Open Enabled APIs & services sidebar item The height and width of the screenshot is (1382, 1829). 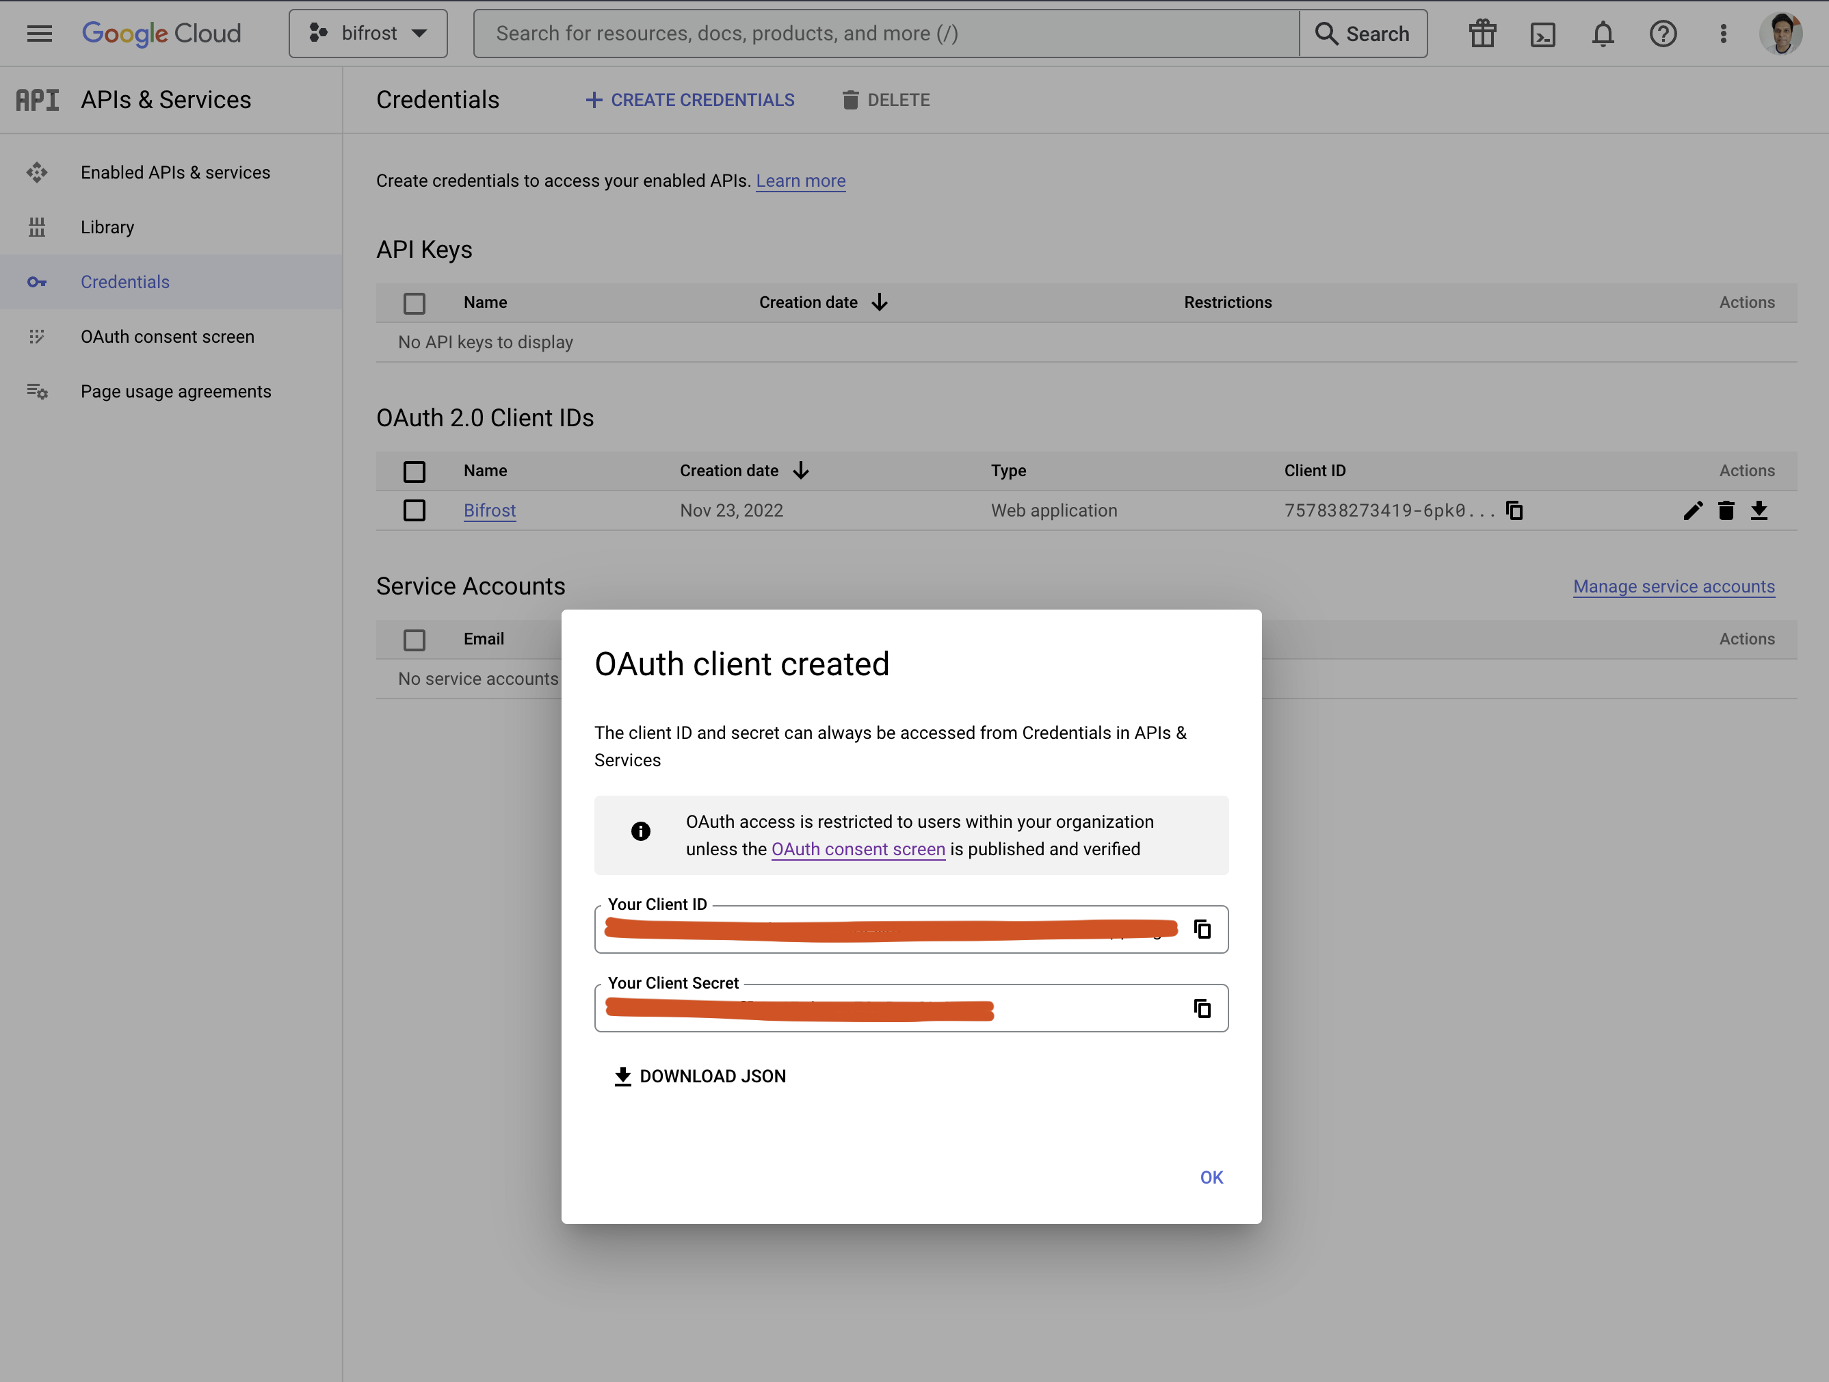(175, 173)
